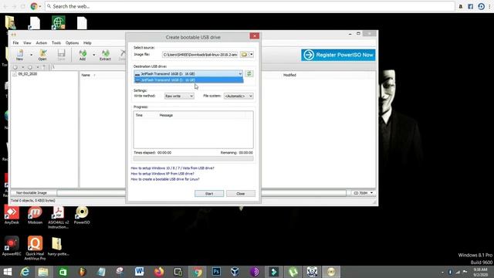Click the Add toolbar icon in PowerISO
The image size is (494, 278).
83,55
